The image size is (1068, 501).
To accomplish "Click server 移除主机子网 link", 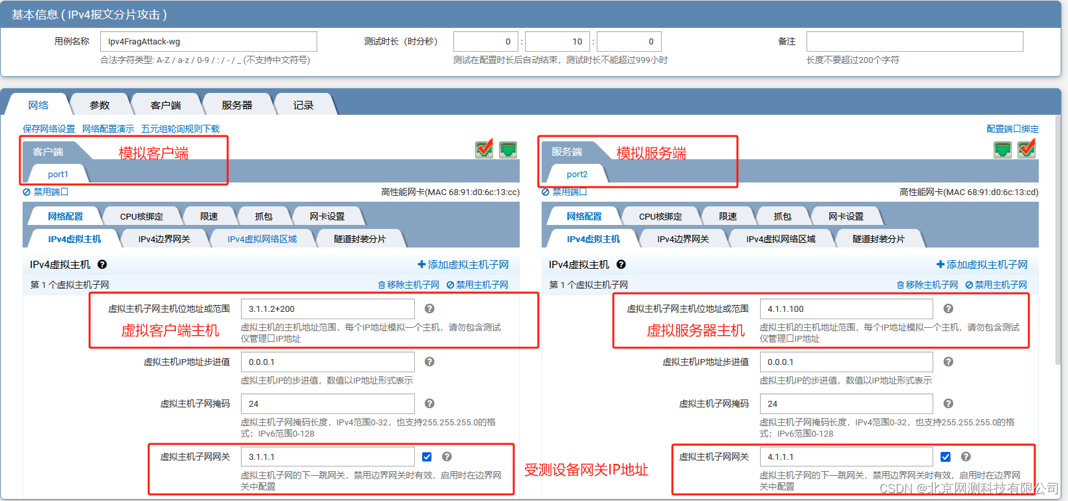I will click(x=928, y=285).
